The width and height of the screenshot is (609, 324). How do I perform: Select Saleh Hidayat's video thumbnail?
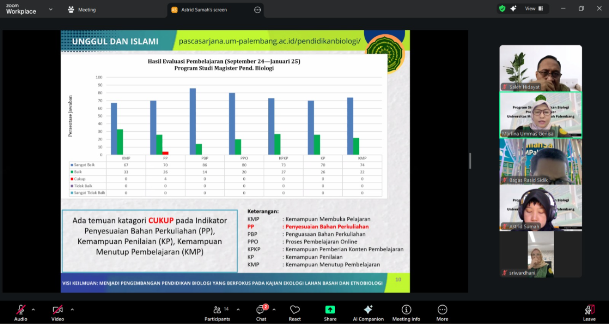[x=540, y=68]
